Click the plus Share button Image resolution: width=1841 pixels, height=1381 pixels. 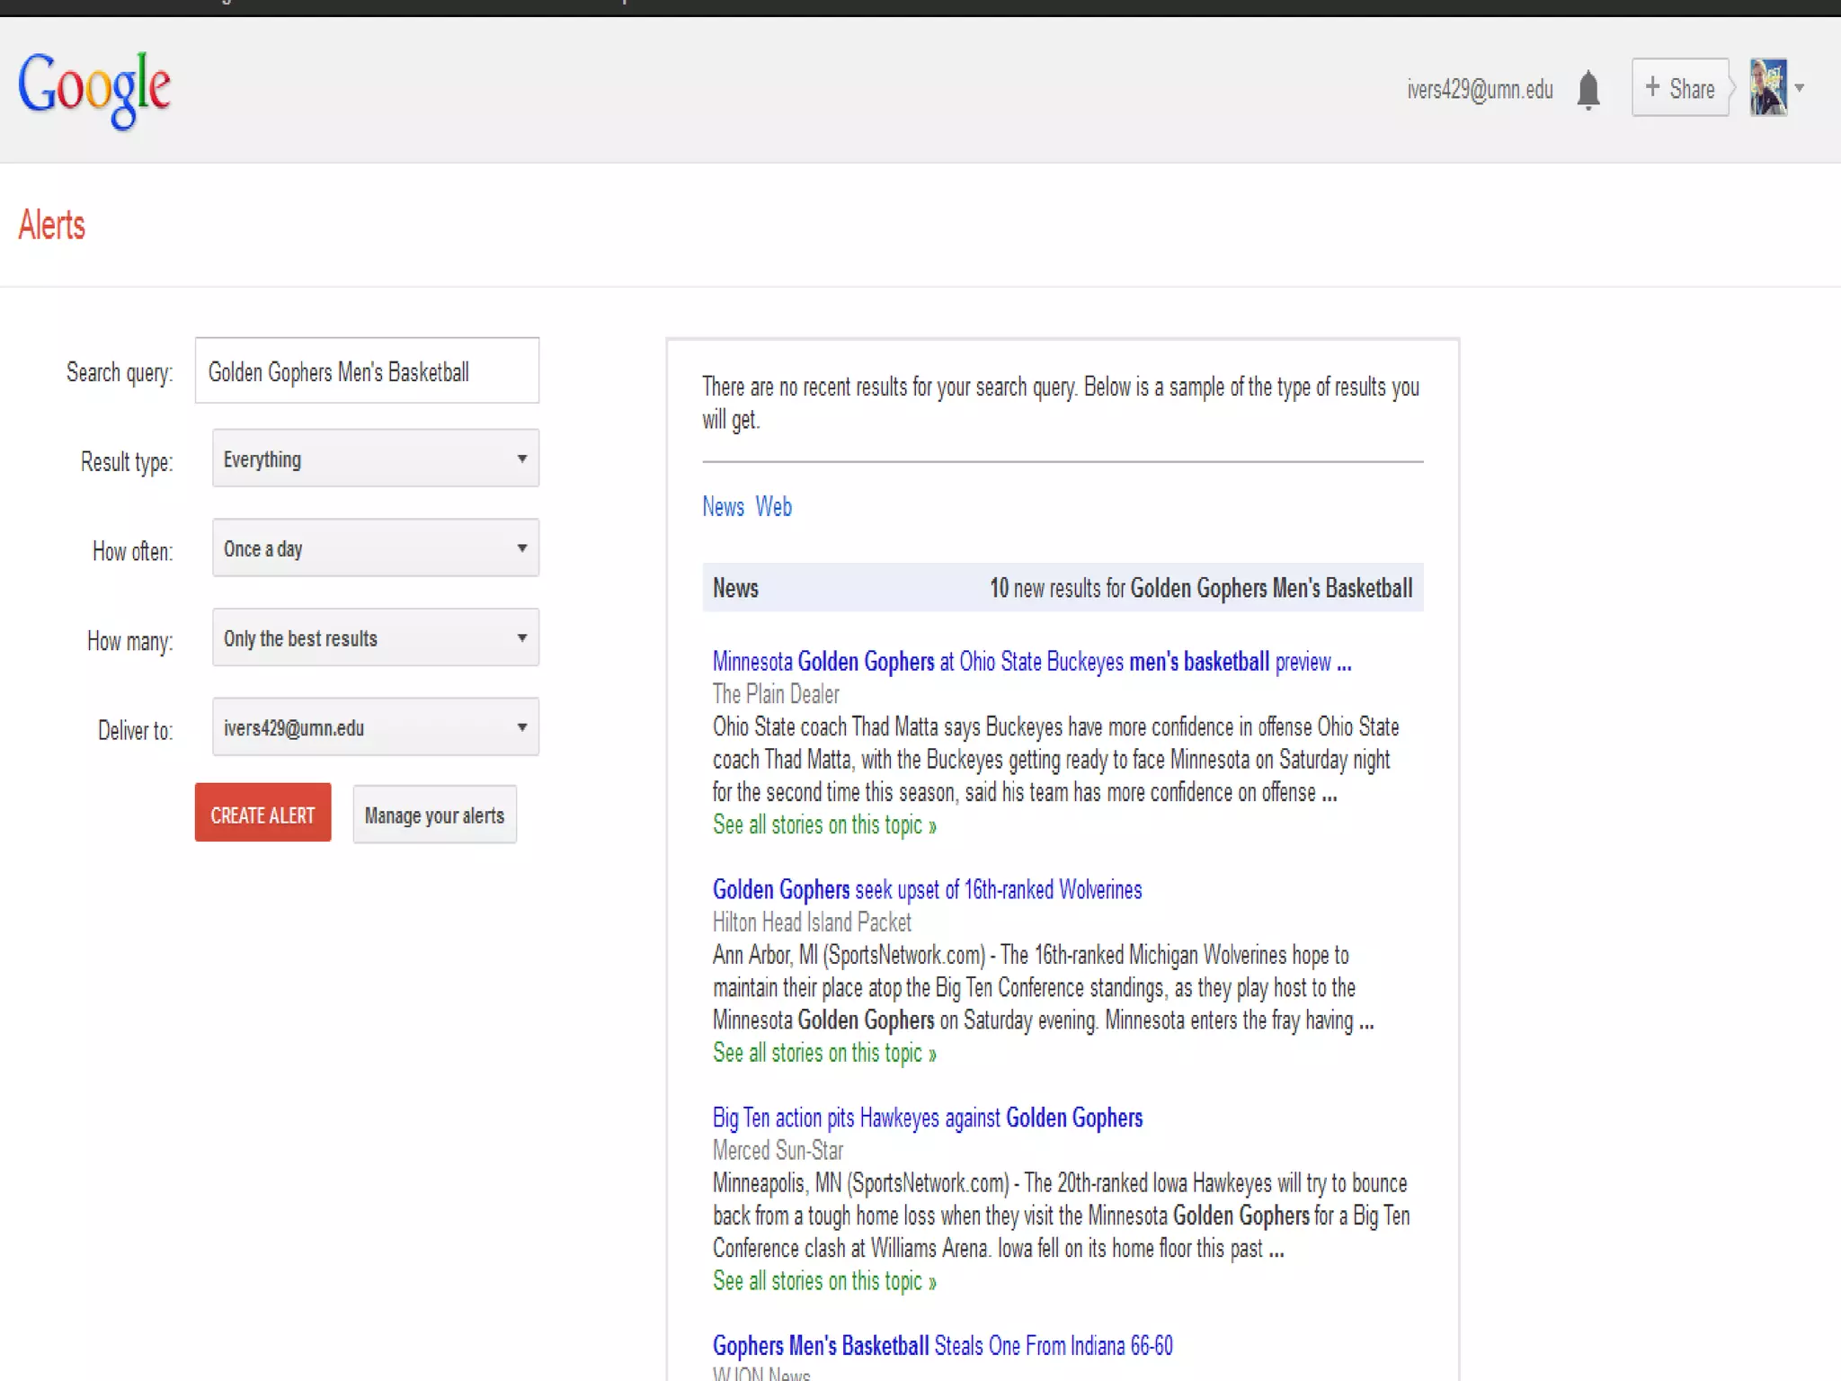[x=1679, y=88]
